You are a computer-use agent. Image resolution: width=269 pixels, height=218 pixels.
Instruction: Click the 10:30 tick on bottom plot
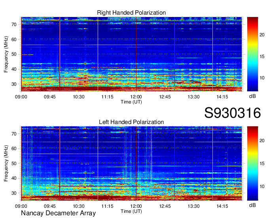point(79,206)
